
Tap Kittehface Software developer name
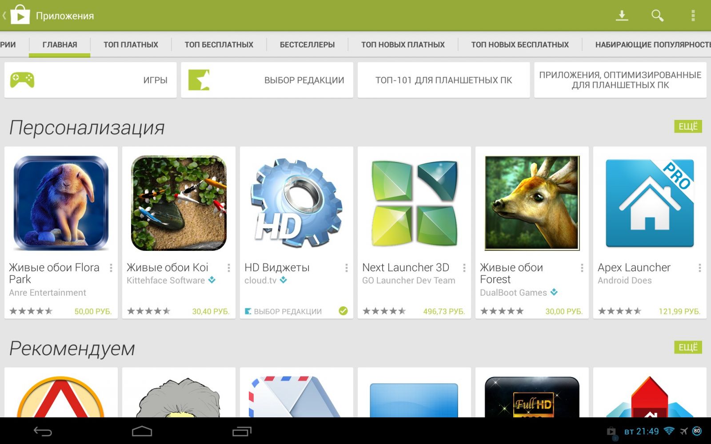166,280
